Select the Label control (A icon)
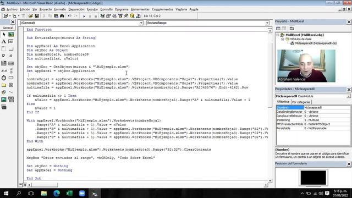The image size is (352, 198). pyautogui.click(x=4, y=42)
